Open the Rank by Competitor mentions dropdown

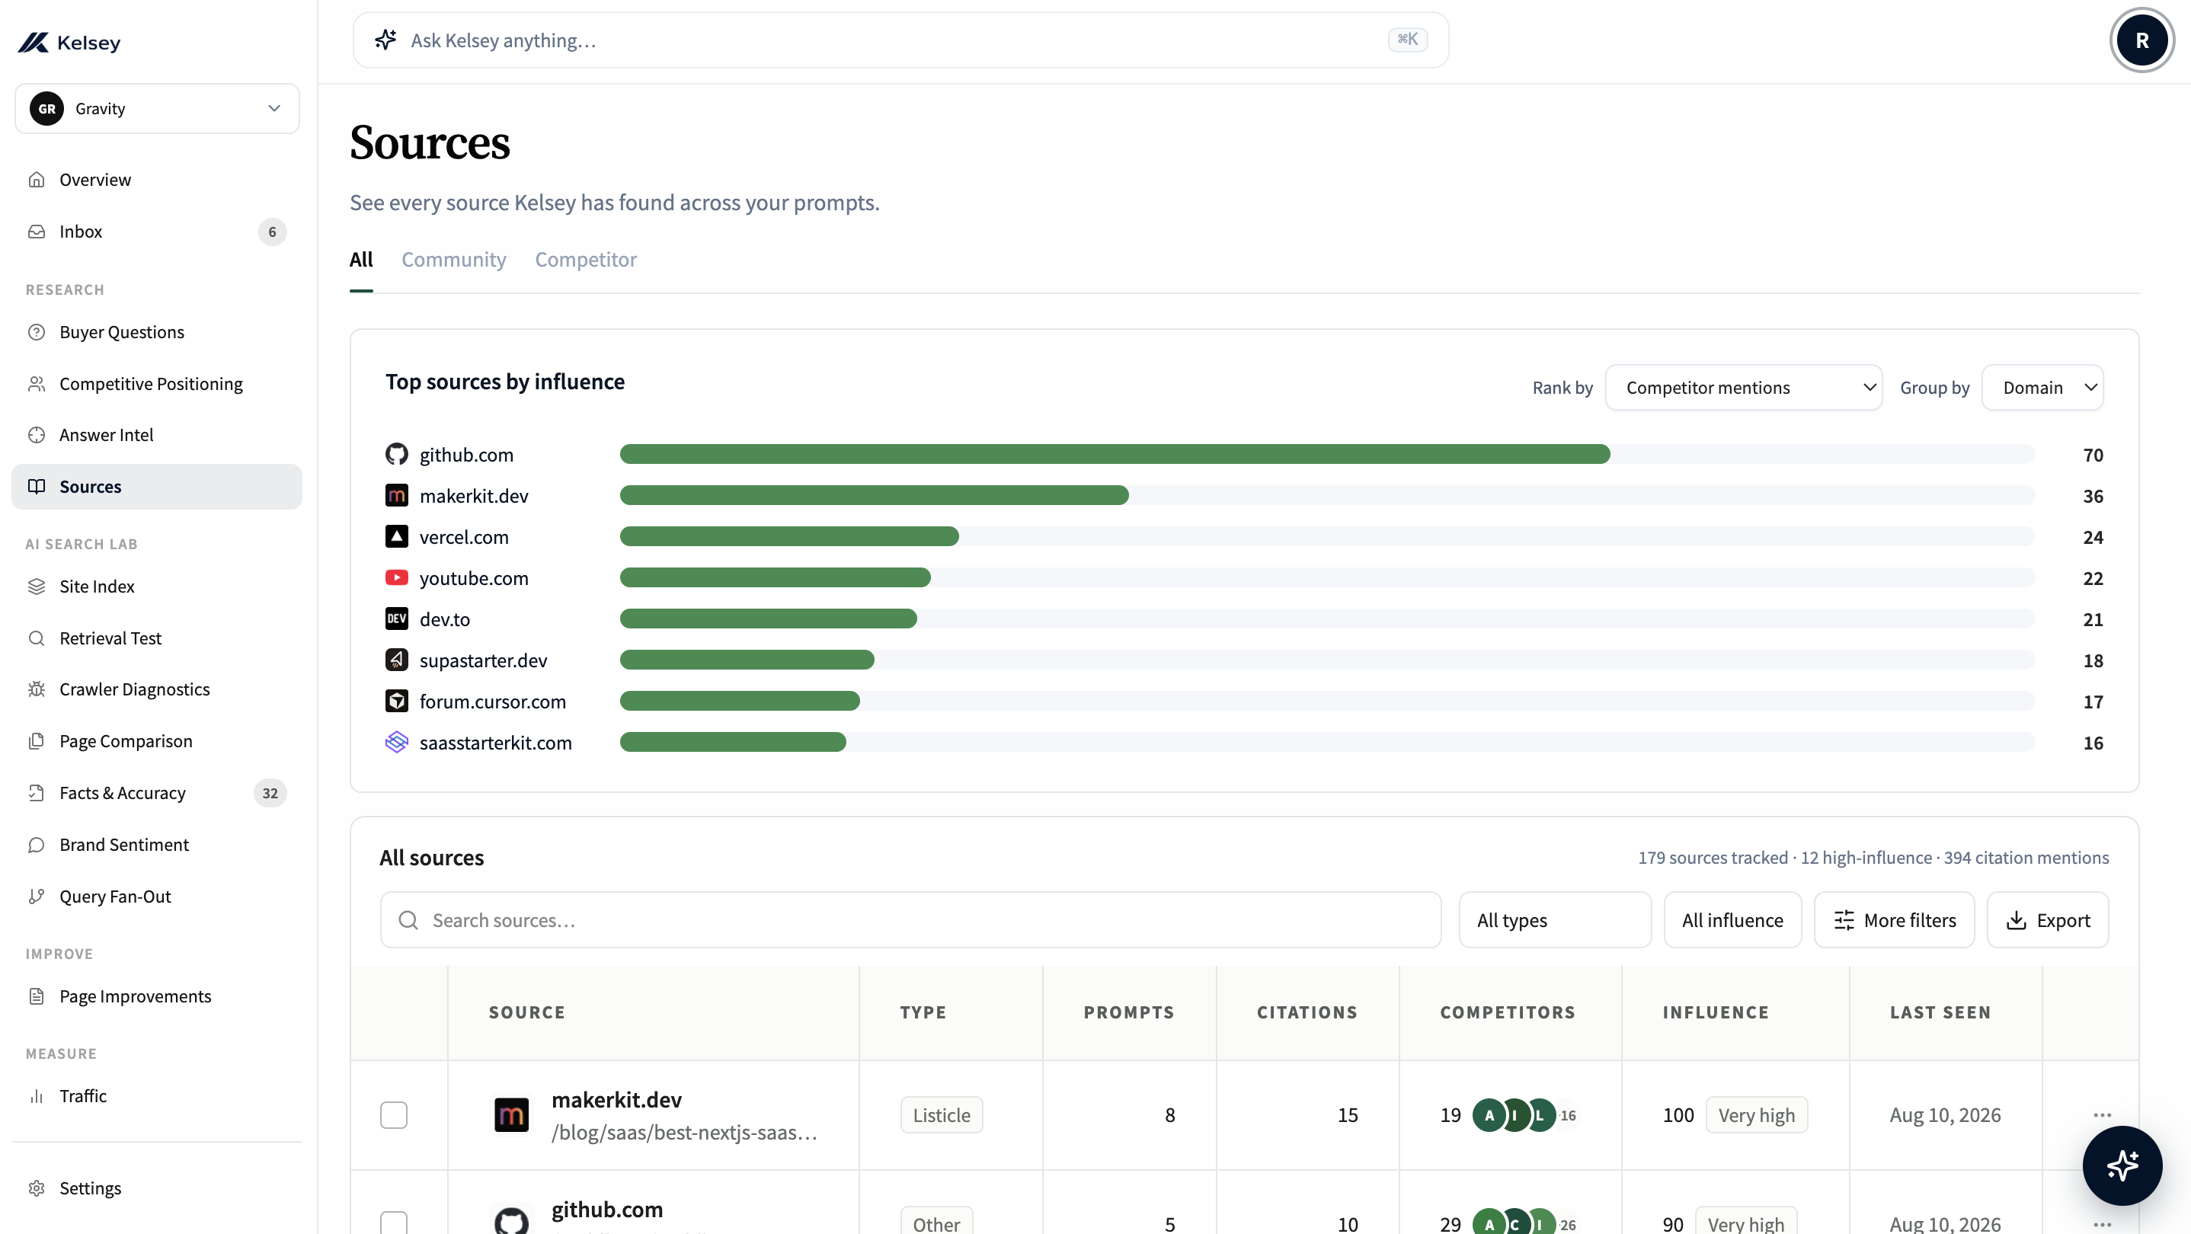point(1744,388)
